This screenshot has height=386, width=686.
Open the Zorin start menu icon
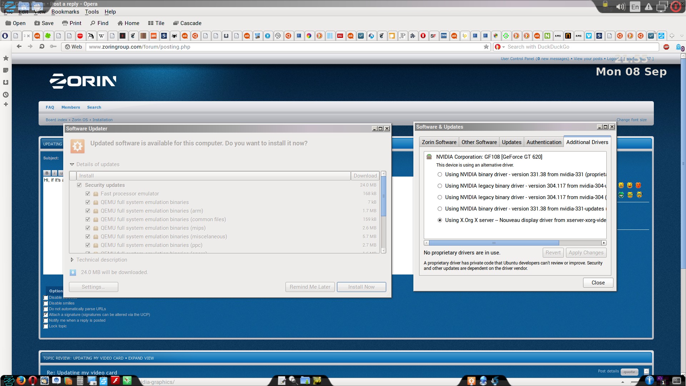[x=9, y=381]
